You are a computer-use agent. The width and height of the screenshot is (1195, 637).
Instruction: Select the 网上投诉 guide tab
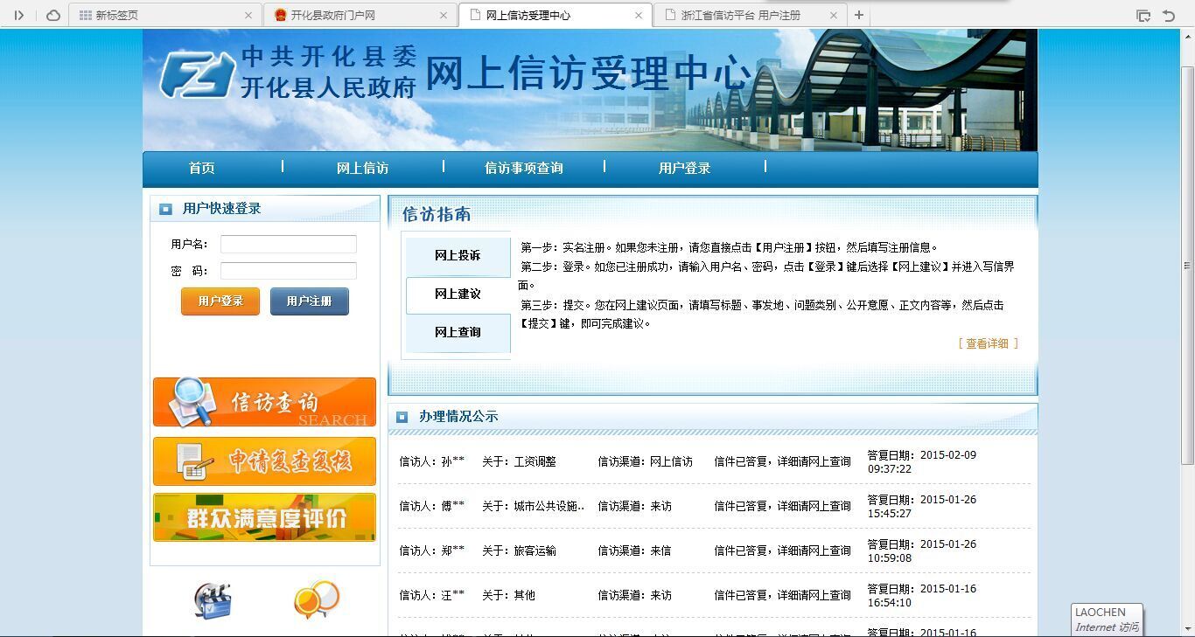(458, 256)
